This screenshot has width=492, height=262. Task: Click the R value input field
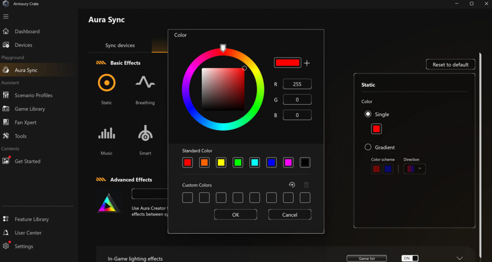[297, 84]
